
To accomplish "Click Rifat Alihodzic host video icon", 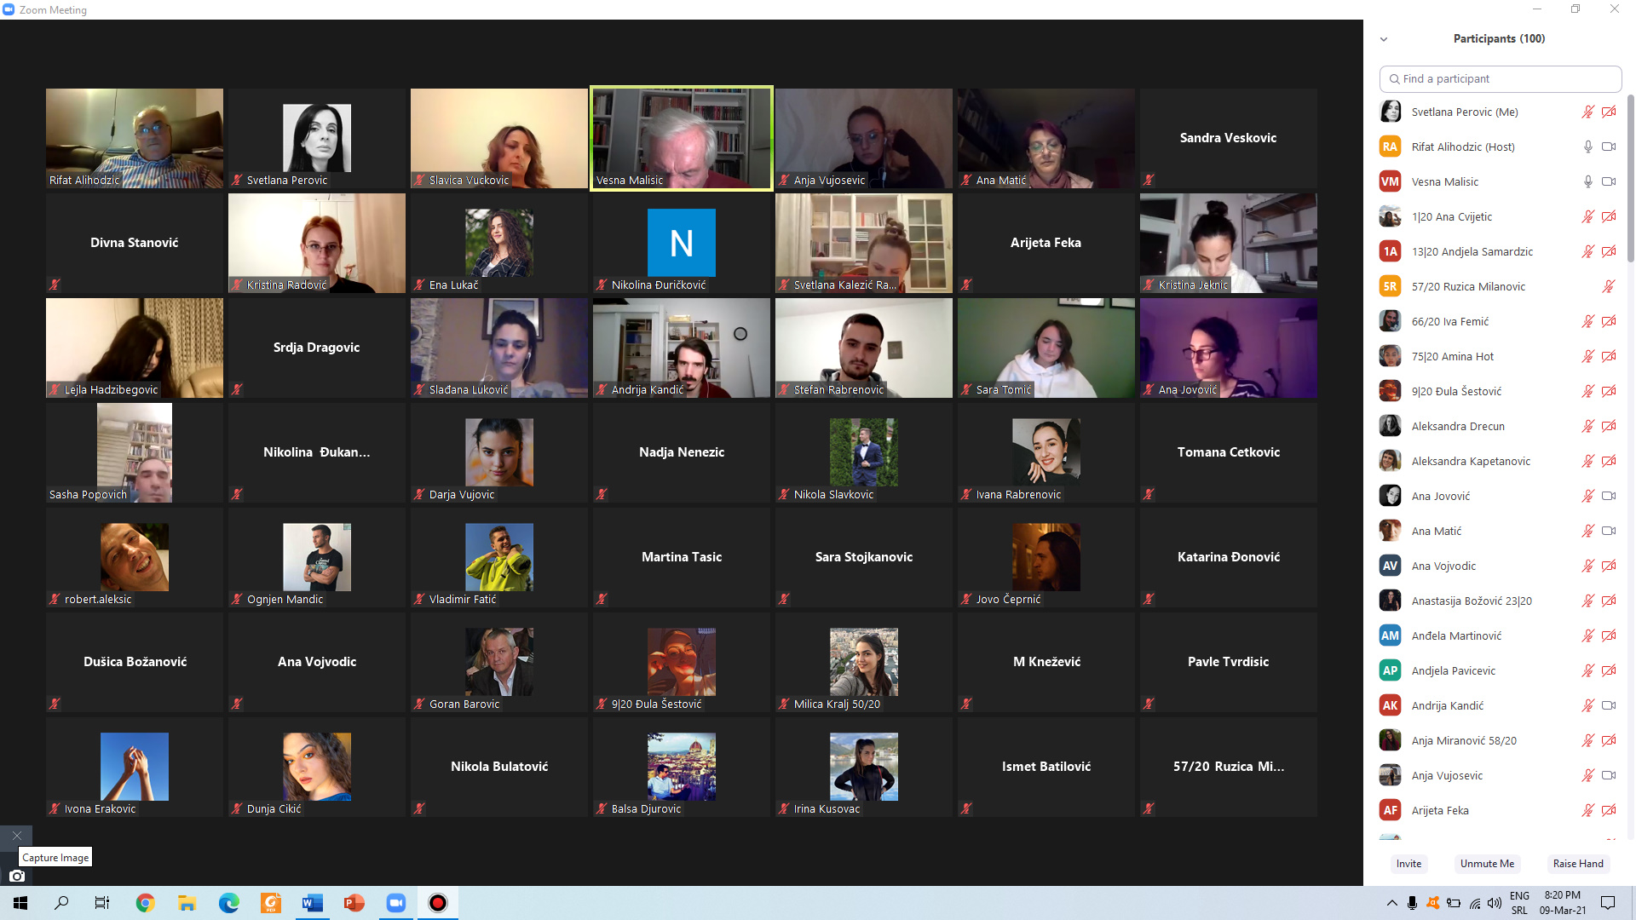I will (x=1609, y=147).
